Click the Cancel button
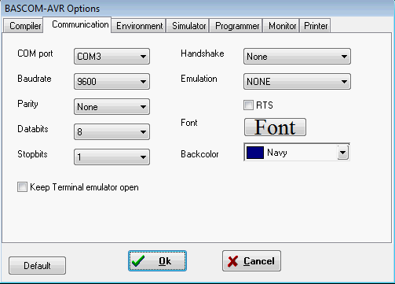 tap(251, 261)
